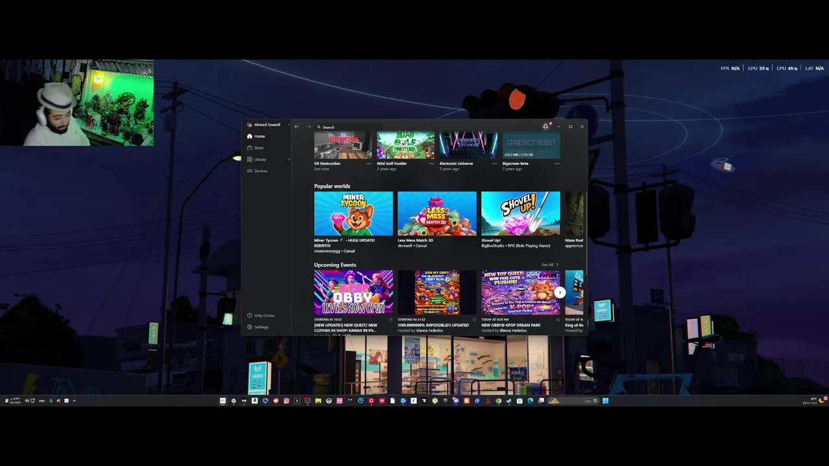Click the Help Center question mark icon

(249, 316)
